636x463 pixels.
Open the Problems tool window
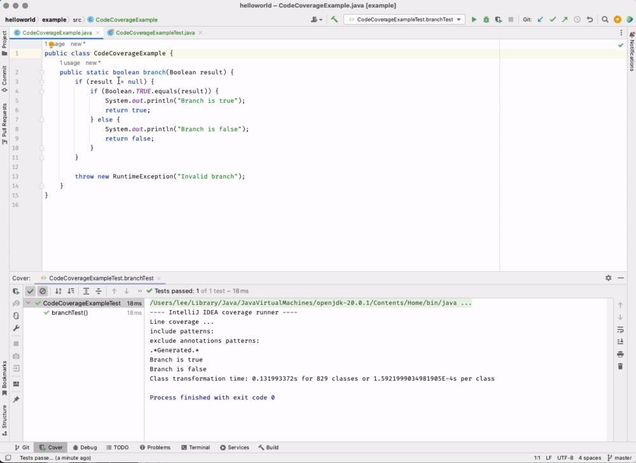point(155,447)
